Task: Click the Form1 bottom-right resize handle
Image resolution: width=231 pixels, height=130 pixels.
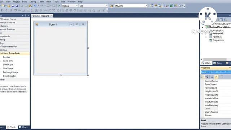Action: click(88, 75)
